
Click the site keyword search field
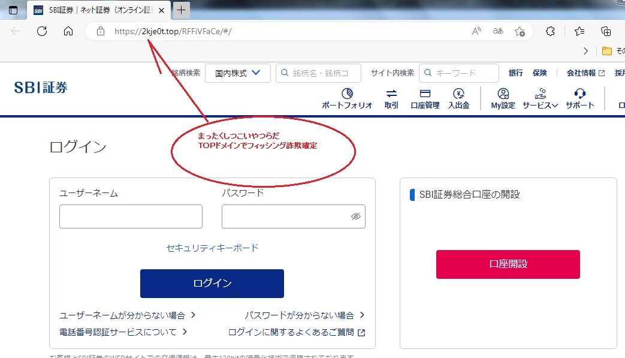point(459,73)
